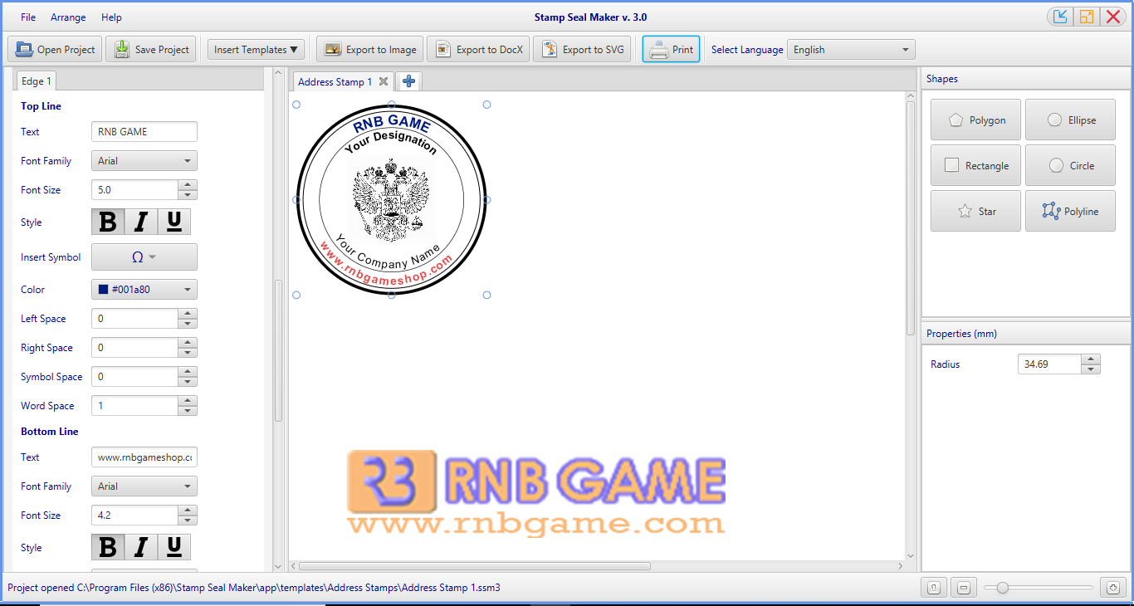Increase the Left Space value

188,314
